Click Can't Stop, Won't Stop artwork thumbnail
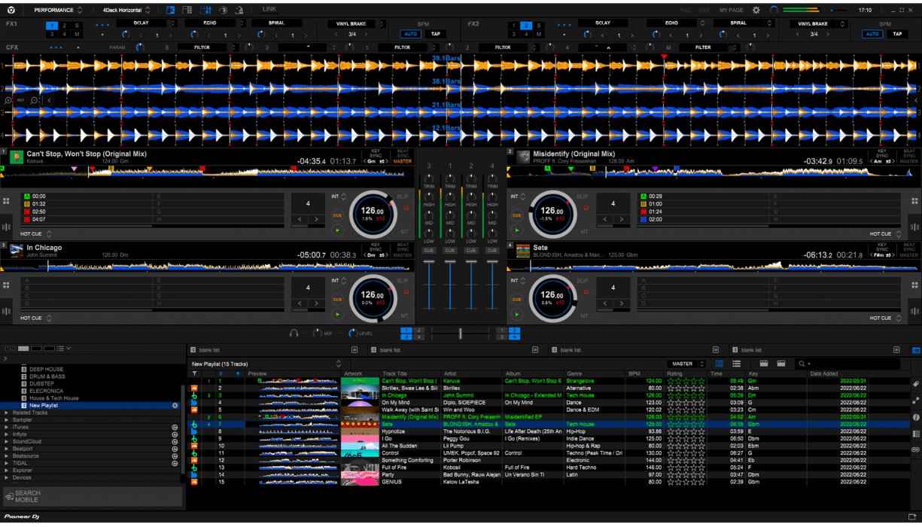 (360, 382)
